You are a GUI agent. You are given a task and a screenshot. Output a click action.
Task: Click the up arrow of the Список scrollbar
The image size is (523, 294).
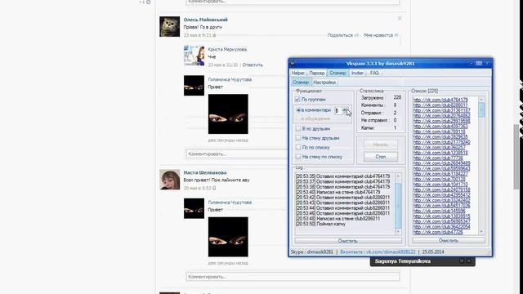click(x=481, y=100)
